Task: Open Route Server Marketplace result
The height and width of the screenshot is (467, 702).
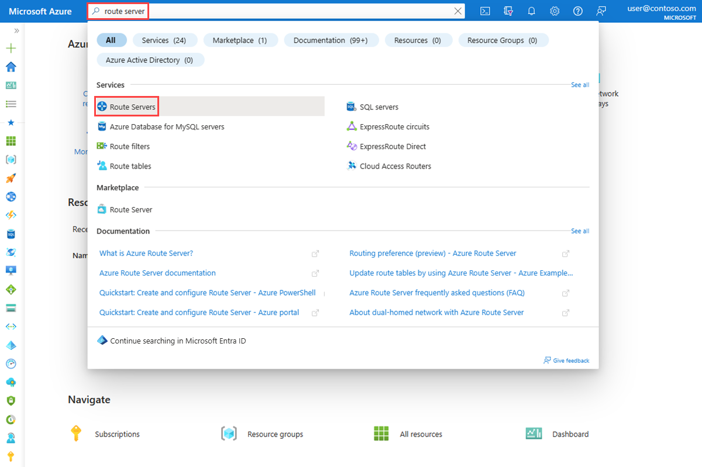Action: click(x=125, y=210)
